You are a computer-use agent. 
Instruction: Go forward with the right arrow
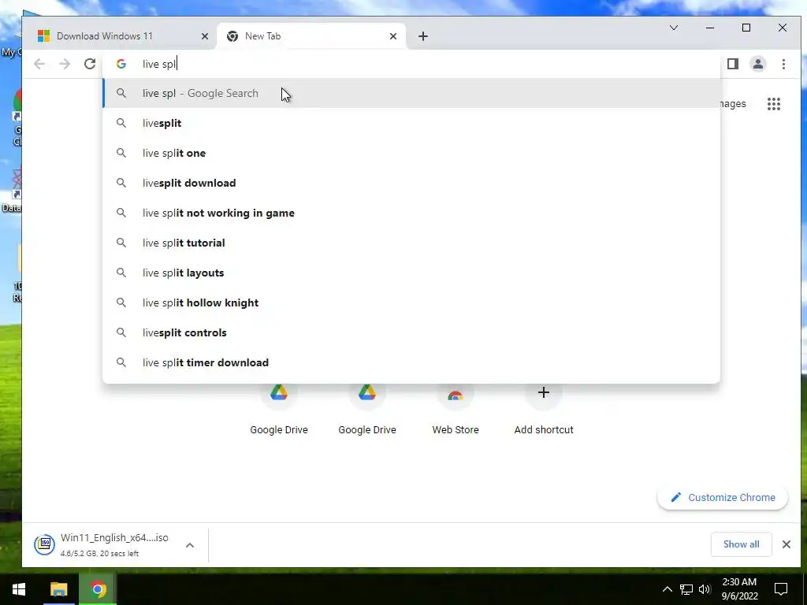pyautogui.click(x=65, y=64)
